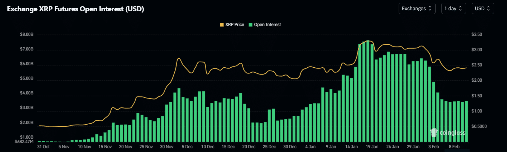Open the USD currency dropdown
Screen dimensions: 507x152
(x=483, y=8)
